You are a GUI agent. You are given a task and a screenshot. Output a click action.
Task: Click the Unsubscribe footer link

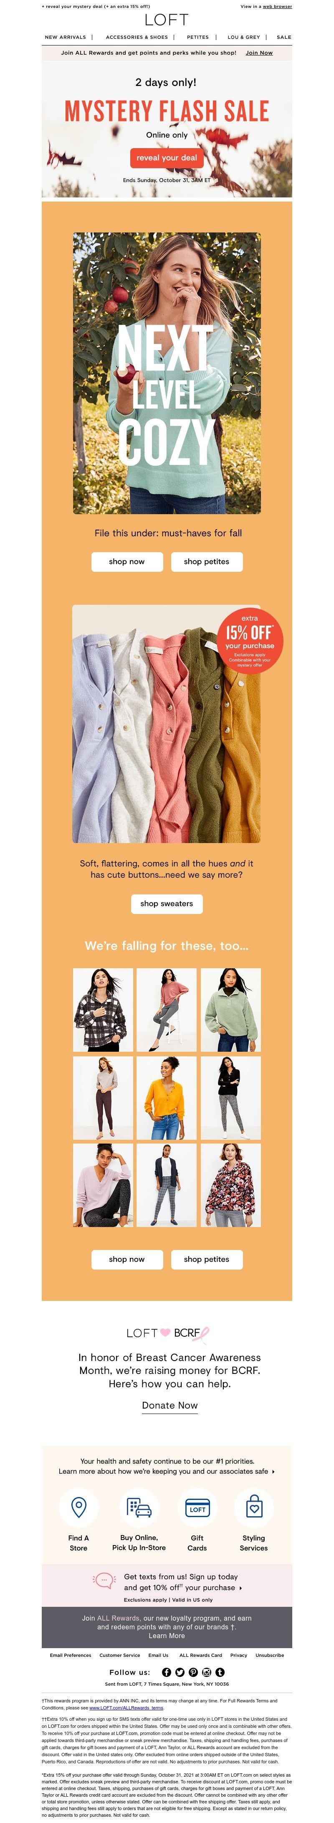[x=270, y=1655]
